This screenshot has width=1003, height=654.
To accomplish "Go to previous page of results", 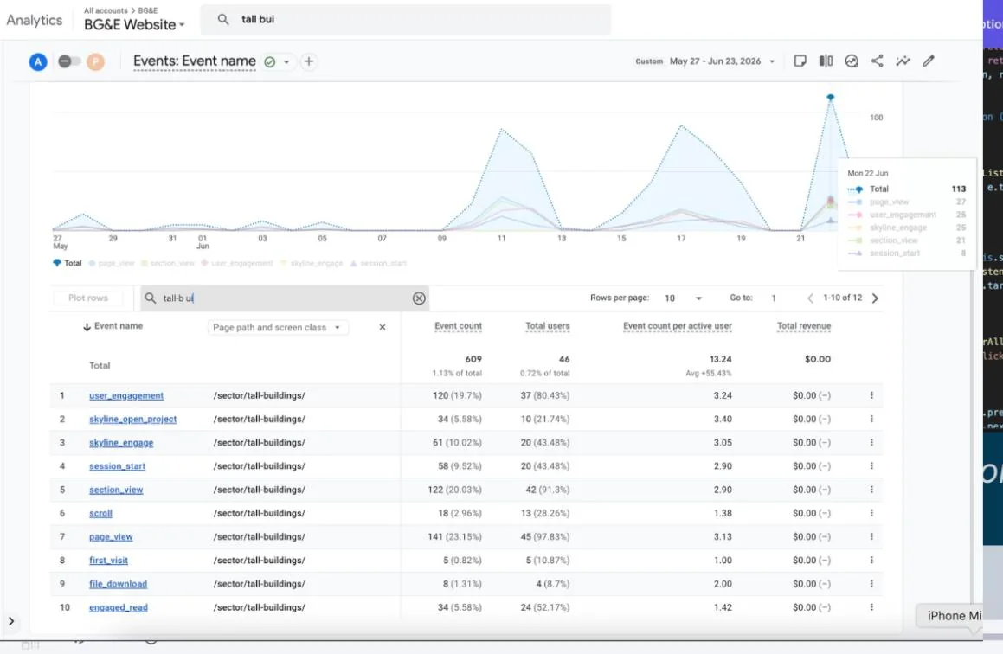I will (810, 298).
